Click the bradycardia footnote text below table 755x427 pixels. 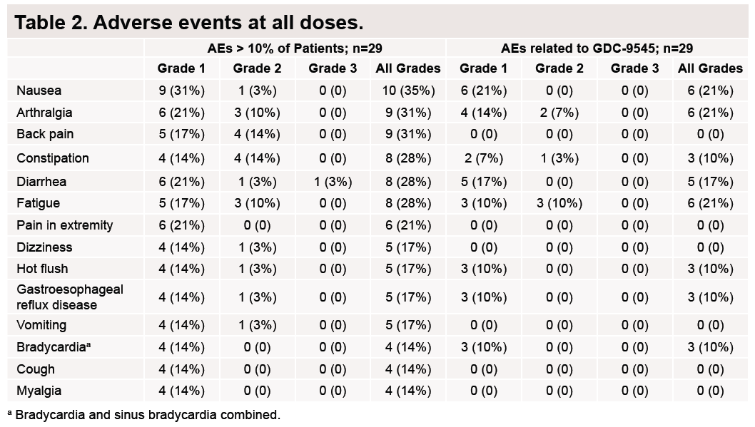point(143,414)
